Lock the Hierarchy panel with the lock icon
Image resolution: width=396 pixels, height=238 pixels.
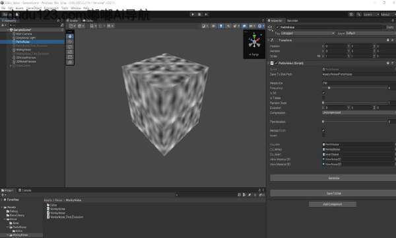coord(58,20)
